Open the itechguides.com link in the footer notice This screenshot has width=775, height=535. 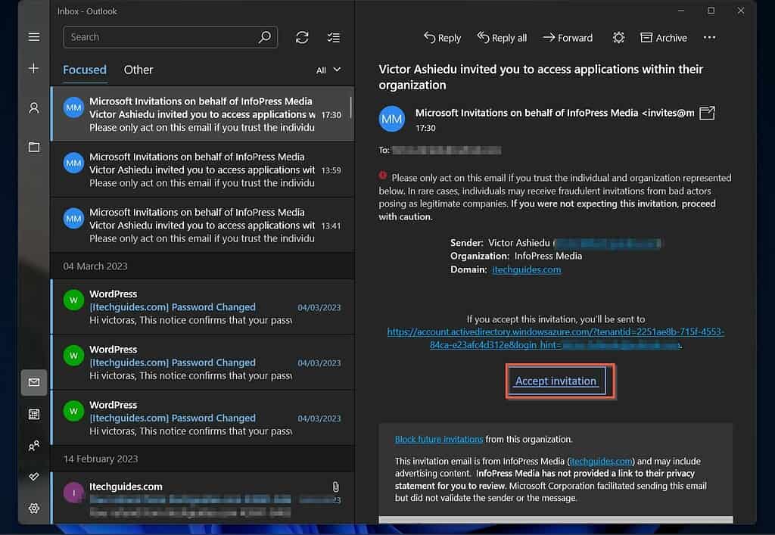point(601,462)
